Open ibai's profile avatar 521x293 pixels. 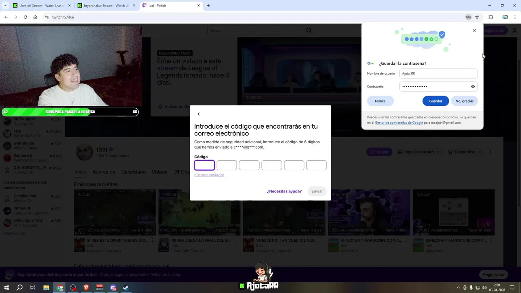pyautogui.click(x=84, y=152)
